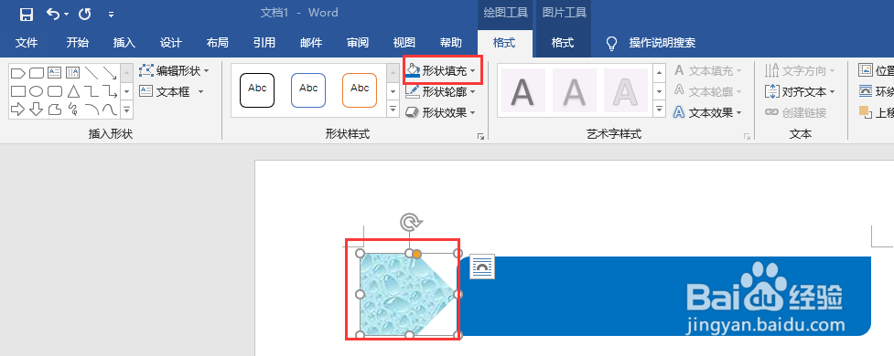Click the yellow adjustment handle on shape

416,254
